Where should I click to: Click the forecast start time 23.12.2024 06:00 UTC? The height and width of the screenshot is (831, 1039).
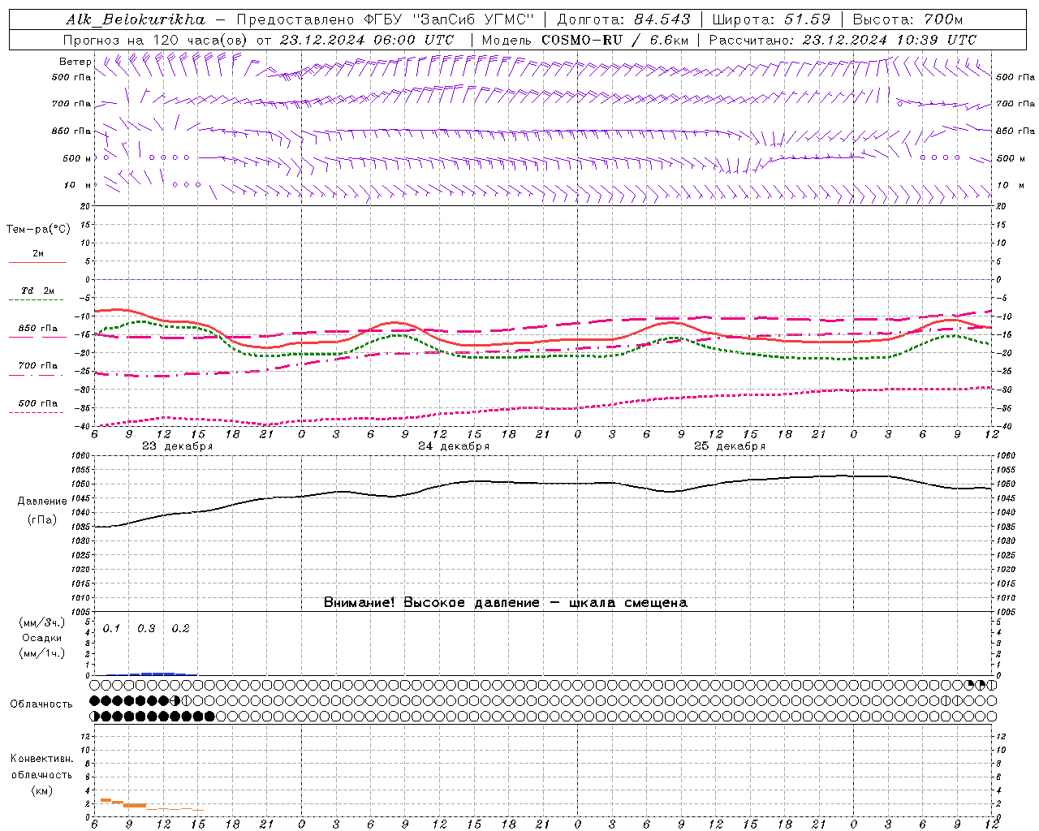tap(367, 40)
